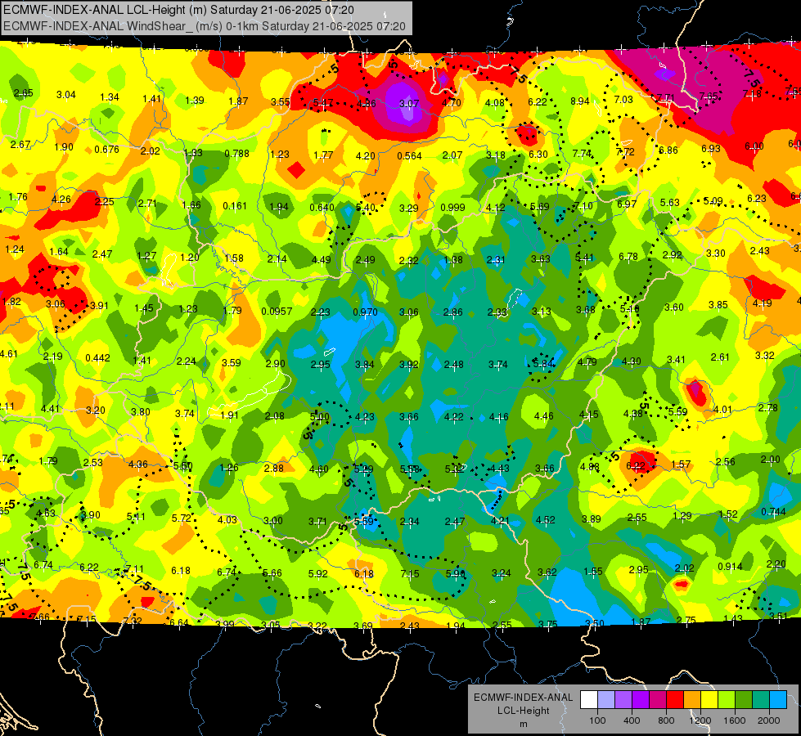Click the sky blue legend swatch
This screenshot has width=801, height=736.
coord(778,700)
